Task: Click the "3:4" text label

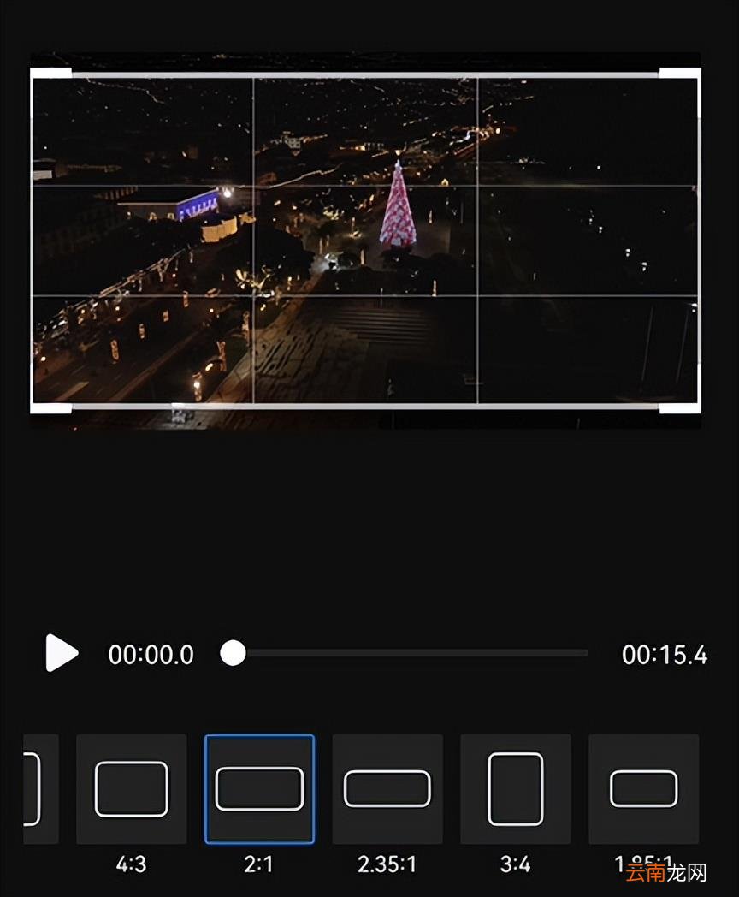Action: [516, 864]
